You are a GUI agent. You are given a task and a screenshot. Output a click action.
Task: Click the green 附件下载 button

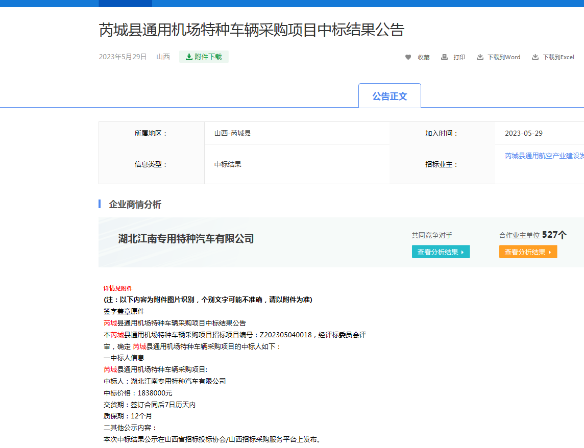coord(204,57)
